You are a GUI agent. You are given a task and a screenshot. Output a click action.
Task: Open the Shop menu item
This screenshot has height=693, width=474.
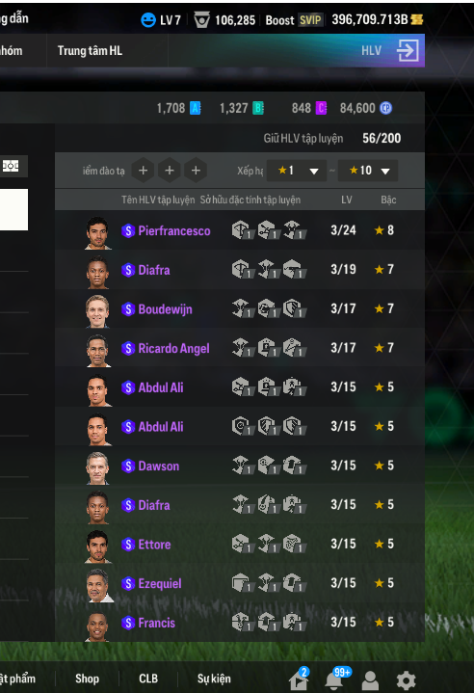(x=87, y=679)
